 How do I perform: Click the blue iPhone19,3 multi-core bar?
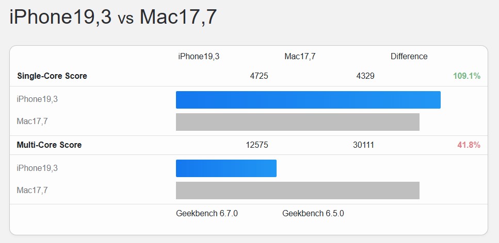[x=226, y=168]
